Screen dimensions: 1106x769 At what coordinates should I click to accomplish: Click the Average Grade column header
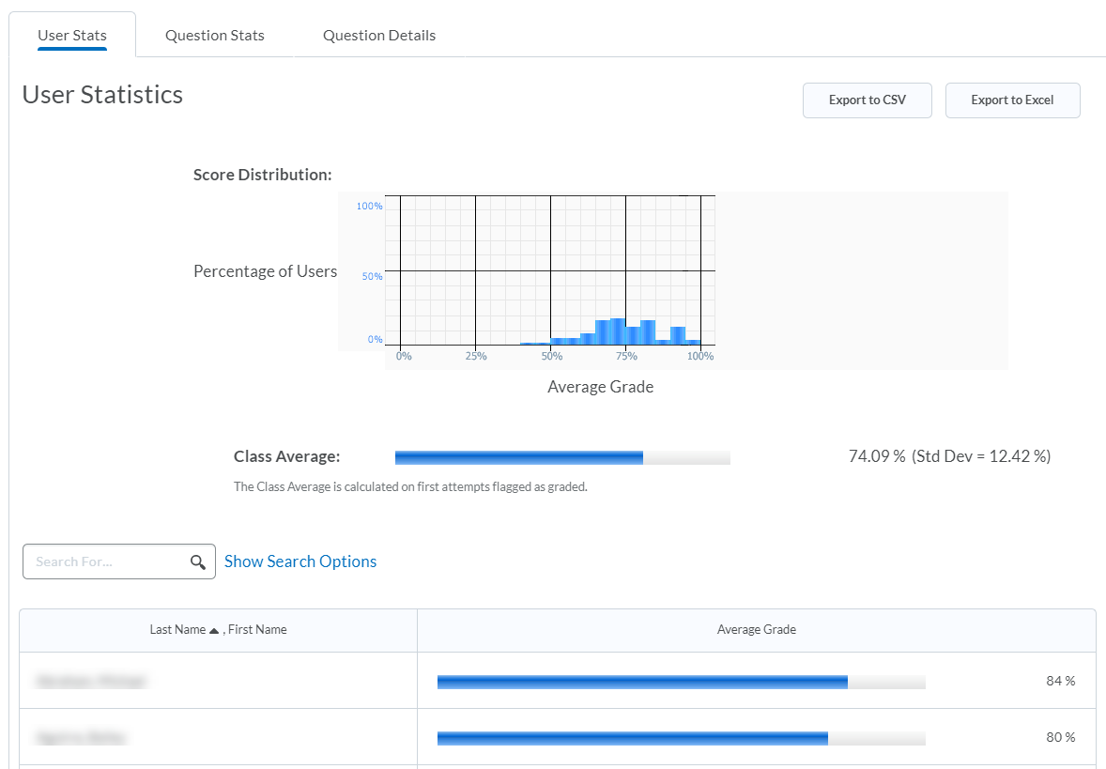coord(756,630)
